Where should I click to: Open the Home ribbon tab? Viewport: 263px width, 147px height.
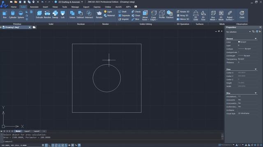click(x=14, y=7)
